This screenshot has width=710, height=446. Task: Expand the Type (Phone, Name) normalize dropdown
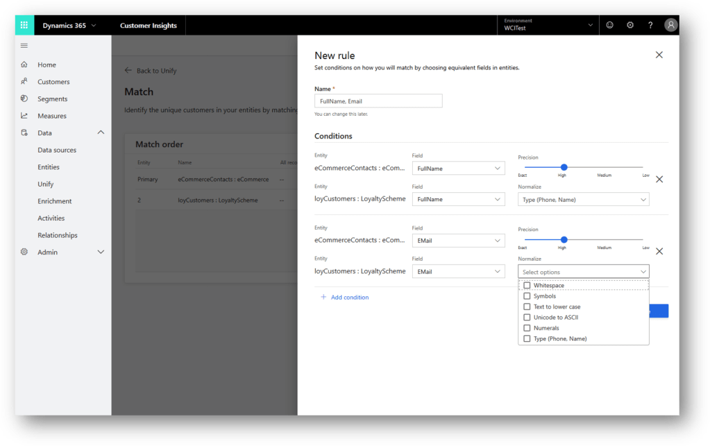pos(583,200)
